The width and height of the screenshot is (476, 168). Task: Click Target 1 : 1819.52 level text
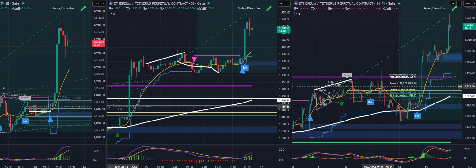(402, 84)
